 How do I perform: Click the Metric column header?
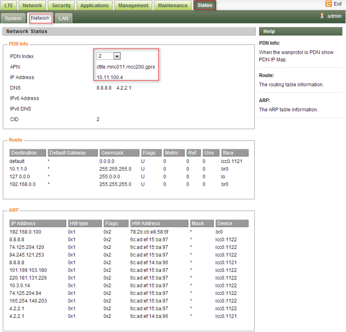[x=174, y=153]
